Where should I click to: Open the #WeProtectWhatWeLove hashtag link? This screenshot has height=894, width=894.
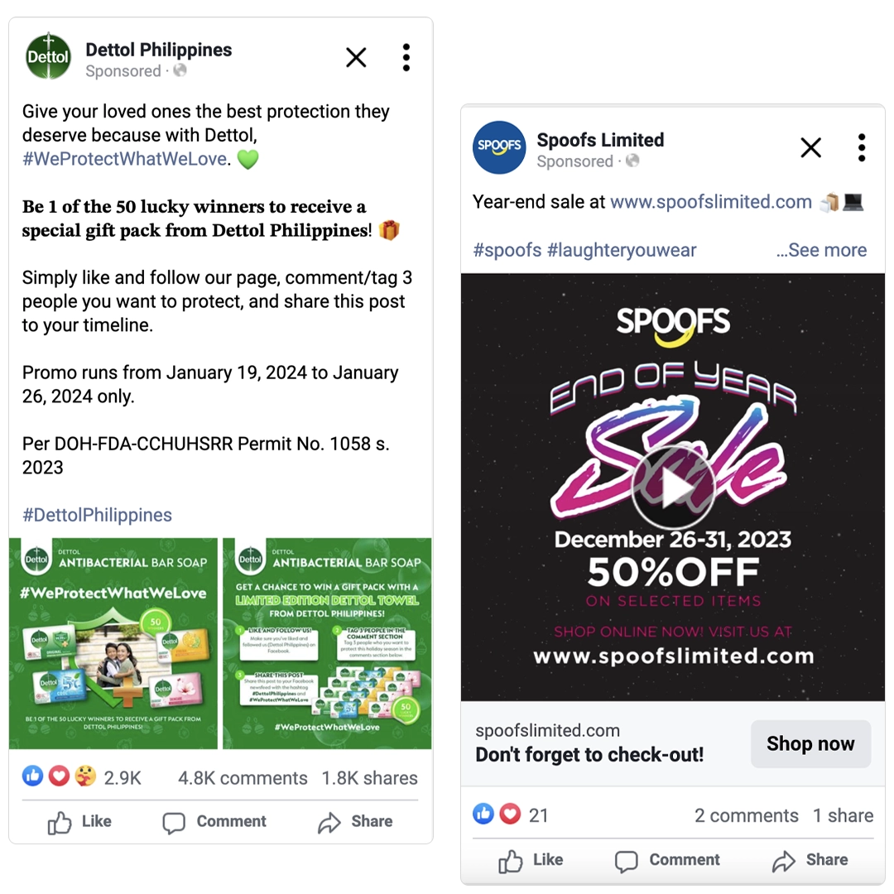point(125,158)
